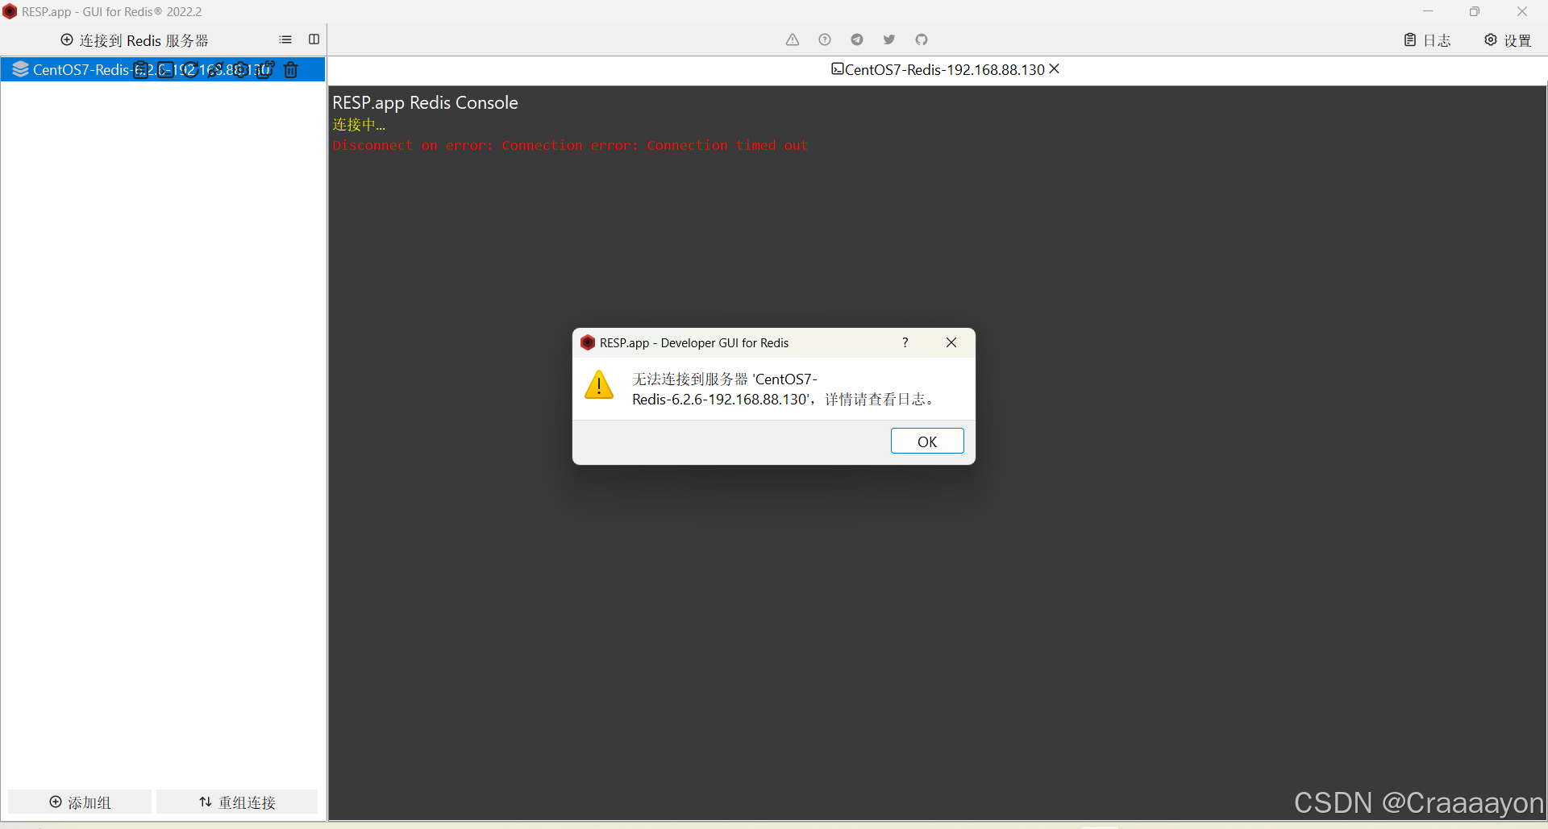
Task: Click the report issue warning triangle icon
Action: [x=793, y=39]
